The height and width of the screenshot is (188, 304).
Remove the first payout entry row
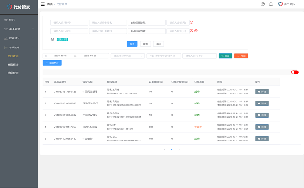191,22
